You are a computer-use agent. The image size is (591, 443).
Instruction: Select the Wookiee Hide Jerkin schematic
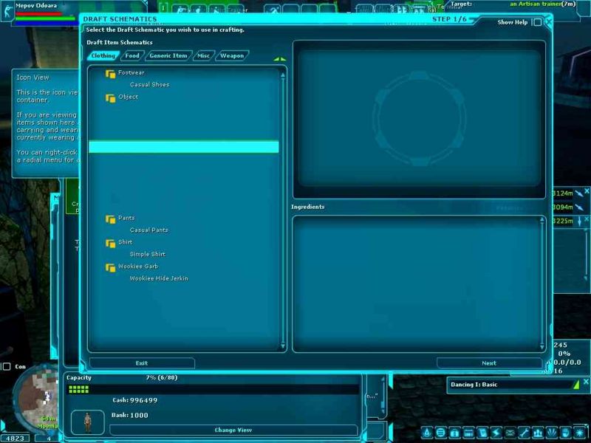159,278
